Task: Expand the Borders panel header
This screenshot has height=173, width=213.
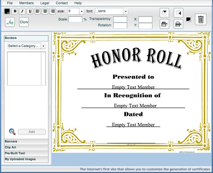Action: (26, 38)
